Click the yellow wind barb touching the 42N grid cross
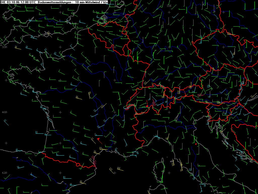The width and height of the screenshot is (258, 194). (112, 171)
